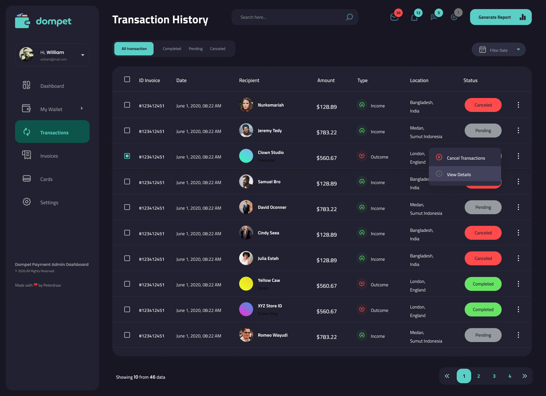Uncheck the Clown Studio row checkbox
The height and width of the screenshot is (396, 546).
[127, 156]
